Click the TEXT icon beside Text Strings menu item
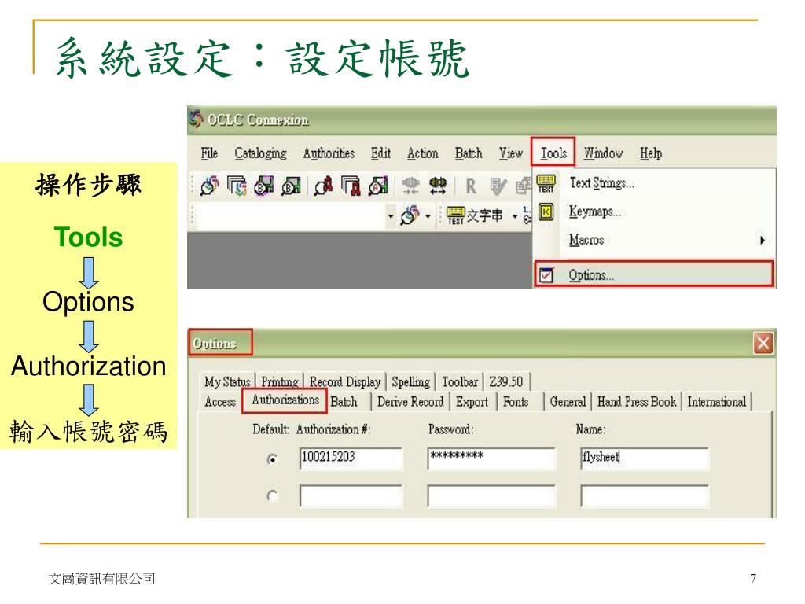Viewport: 805px width, 604px height. point(546,183)
